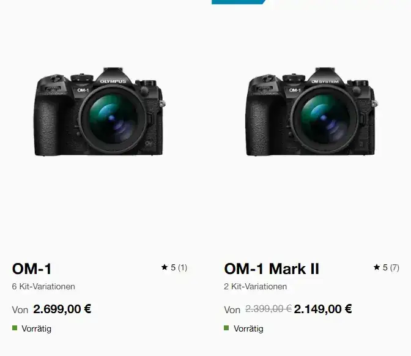
Task: Click the crossed-out 2.399,00 € original price
Action: 268,309
